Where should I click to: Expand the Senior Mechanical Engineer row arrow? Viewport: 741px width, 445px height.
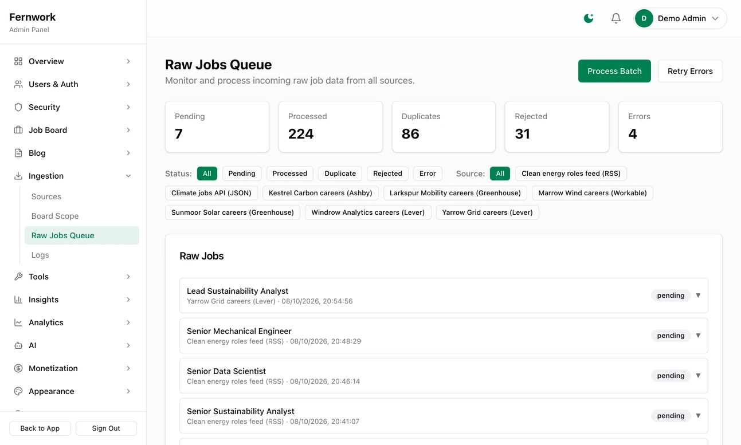point(698,336)
